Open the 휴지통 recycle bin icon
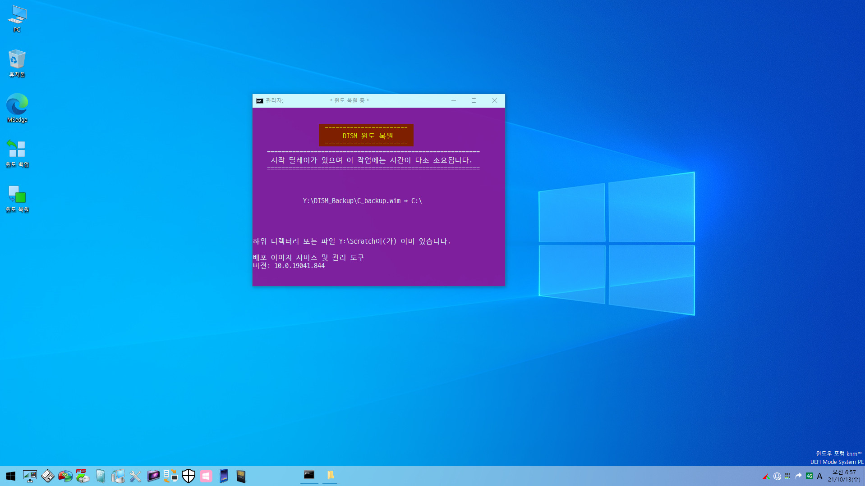This screenshot has height=486, width=865. point(17,64)
